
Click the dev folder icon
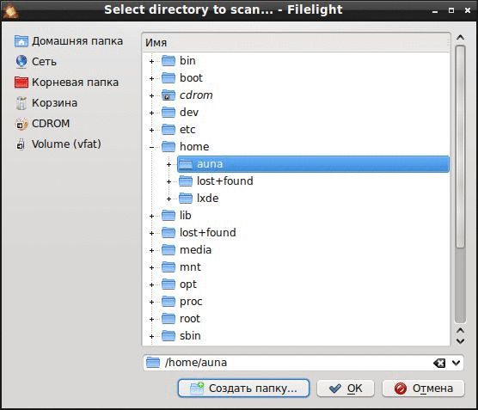[x=169, y=113]
